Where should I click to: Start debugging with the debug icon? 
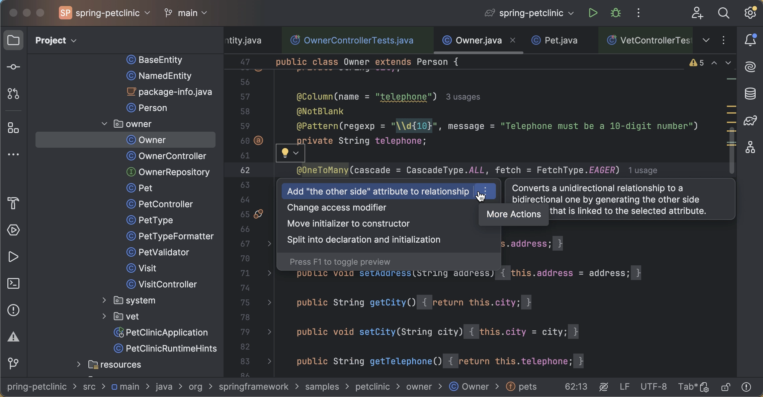click(615, 13)
